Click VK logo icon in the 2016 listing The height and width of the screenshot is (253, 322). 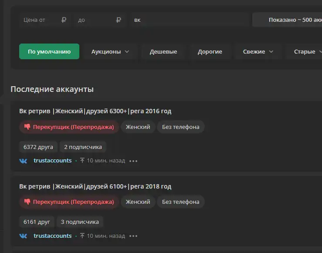(23, 161)
